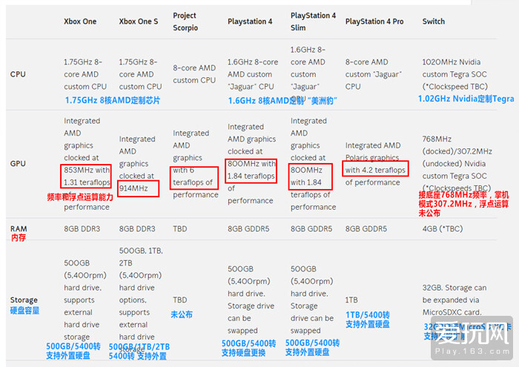Click the "PlayStation 4 Pro" column header
Screen dimensions: 519x367
click(374, 22)
